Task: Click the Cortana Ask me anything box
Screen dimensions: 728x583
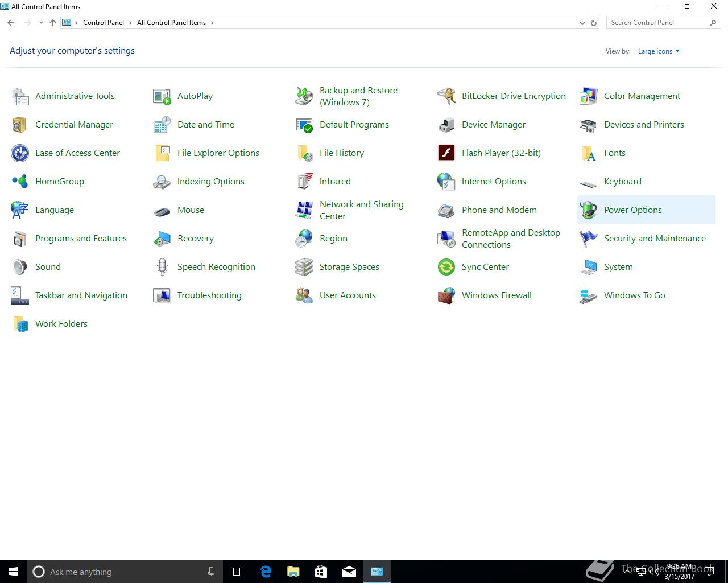Action: point(125,572)
